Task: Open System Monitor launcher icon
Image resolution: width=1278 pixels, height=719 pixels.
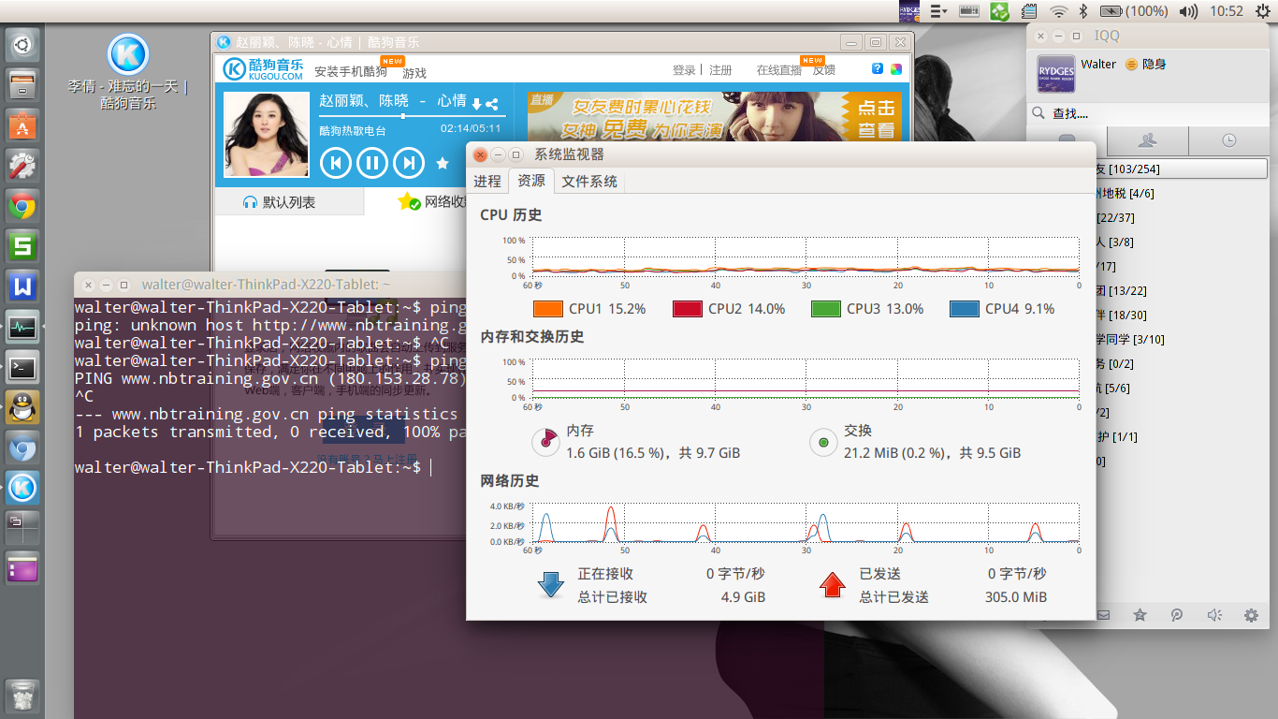Action: 22,328
